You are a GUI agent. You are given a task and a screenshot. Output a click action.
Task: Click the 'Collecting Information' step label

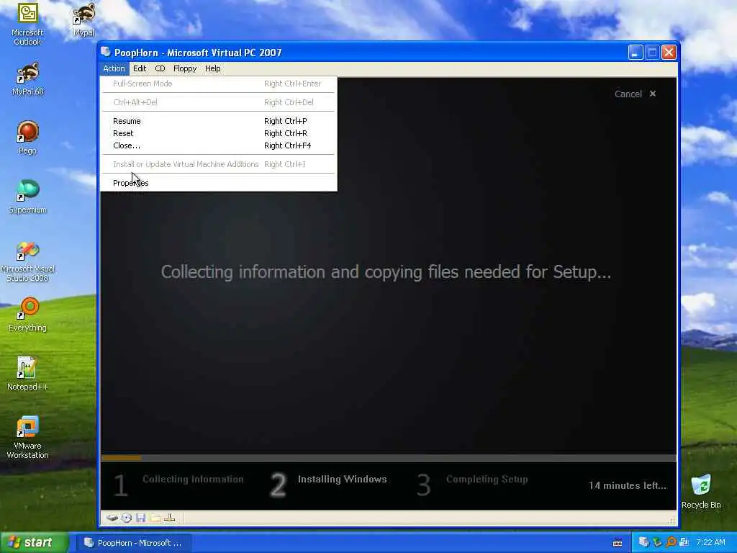(193, 479)
